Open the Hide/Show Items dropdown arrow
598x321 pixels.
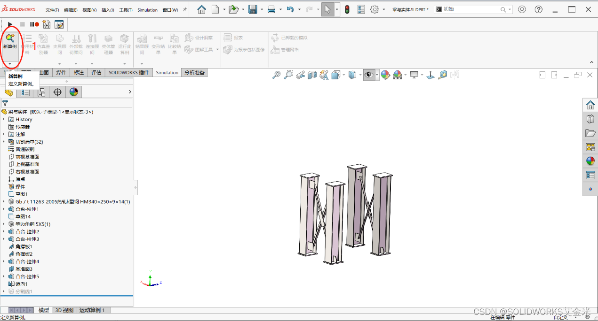(377, 75)
